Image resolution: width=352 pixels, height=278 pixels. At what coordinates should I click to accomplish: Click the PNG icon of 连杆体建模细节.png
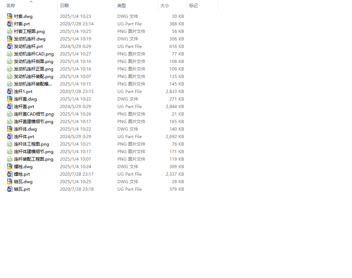click(x=9, y=152)
